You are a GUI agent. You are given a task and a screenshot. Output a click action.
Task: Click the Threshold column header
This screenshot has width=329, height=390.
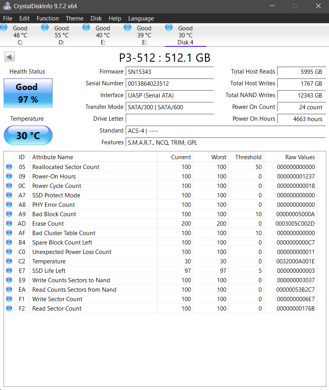(246, 157)
